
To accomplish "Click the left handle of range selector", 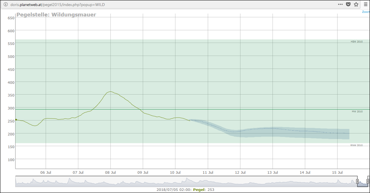I will 357,181.
